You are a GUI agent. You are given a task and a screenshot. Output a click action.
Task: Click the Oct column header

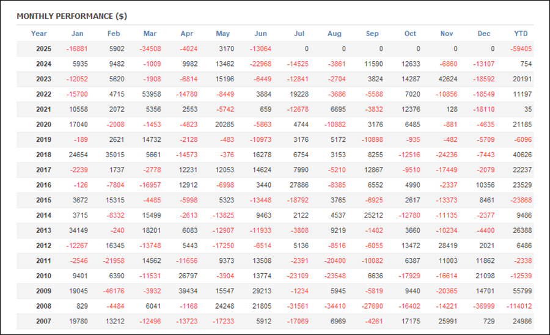[x=410, y=34]
